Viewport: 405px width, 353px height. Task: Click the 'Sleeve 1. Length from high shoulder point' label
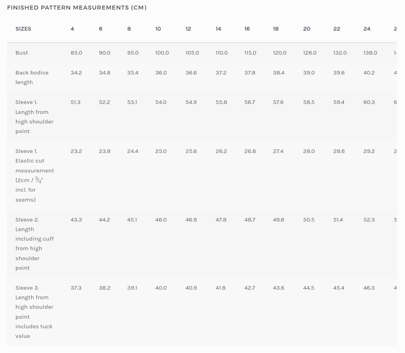click(34, 117)
